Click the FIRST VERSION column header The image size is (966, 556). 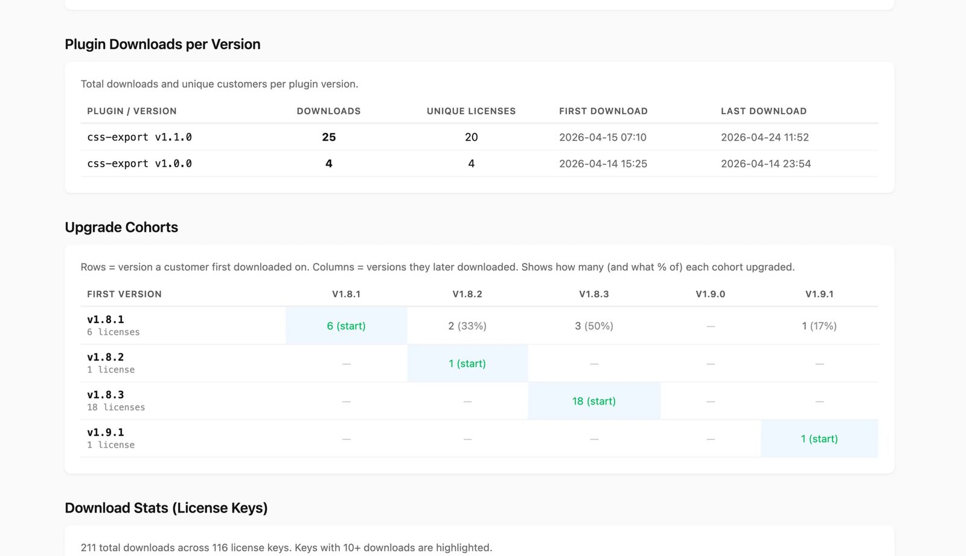pos(124,294)
